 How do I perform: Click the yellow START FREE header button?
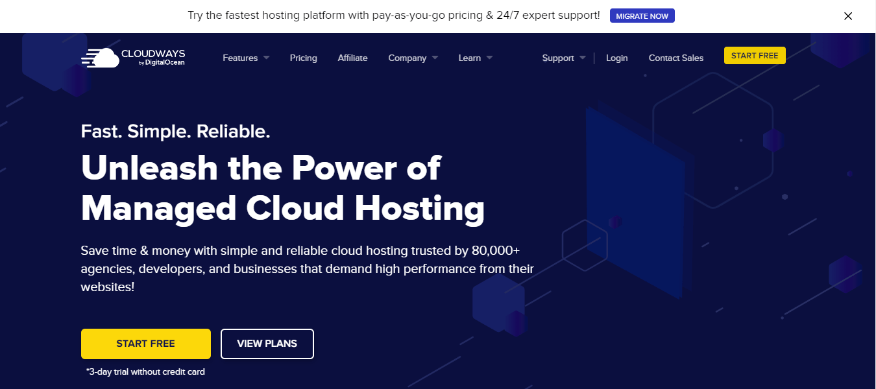[x=755, y=55]
